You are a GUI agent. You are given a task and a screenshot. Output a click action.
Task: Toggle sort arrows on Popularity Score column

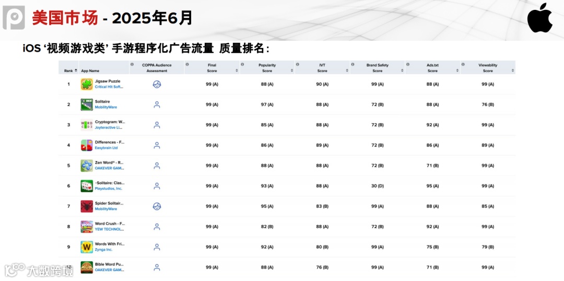point(292,71)
